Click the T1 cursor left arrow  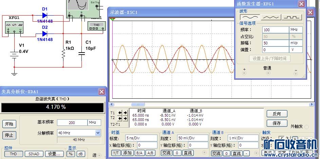tap(120, 113)
